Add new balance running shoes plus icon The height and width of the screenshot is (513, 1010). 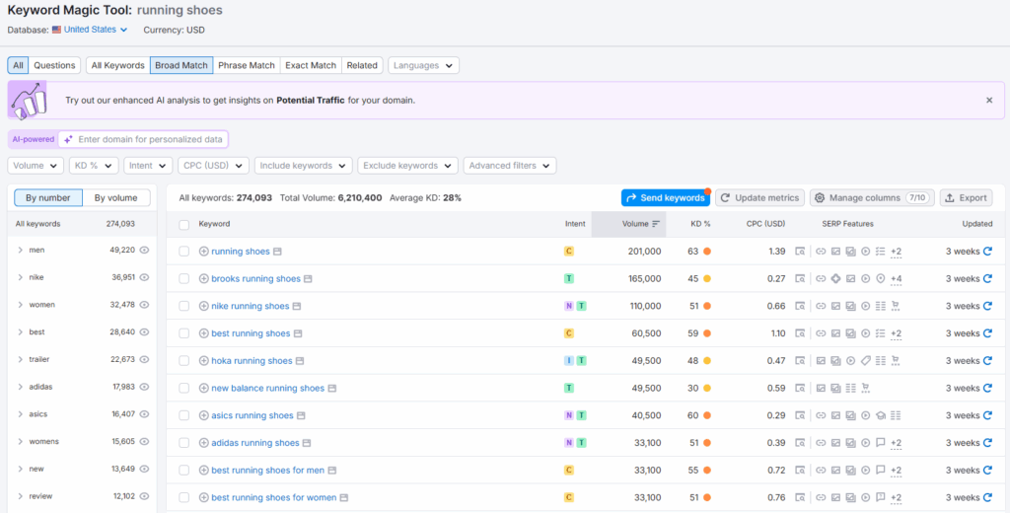click(x=203, y=388)
